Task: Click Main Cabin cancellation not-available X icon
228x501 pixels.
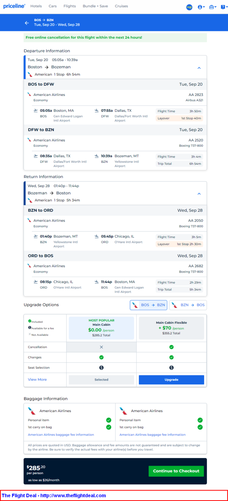Action: [x=101, y=347]
